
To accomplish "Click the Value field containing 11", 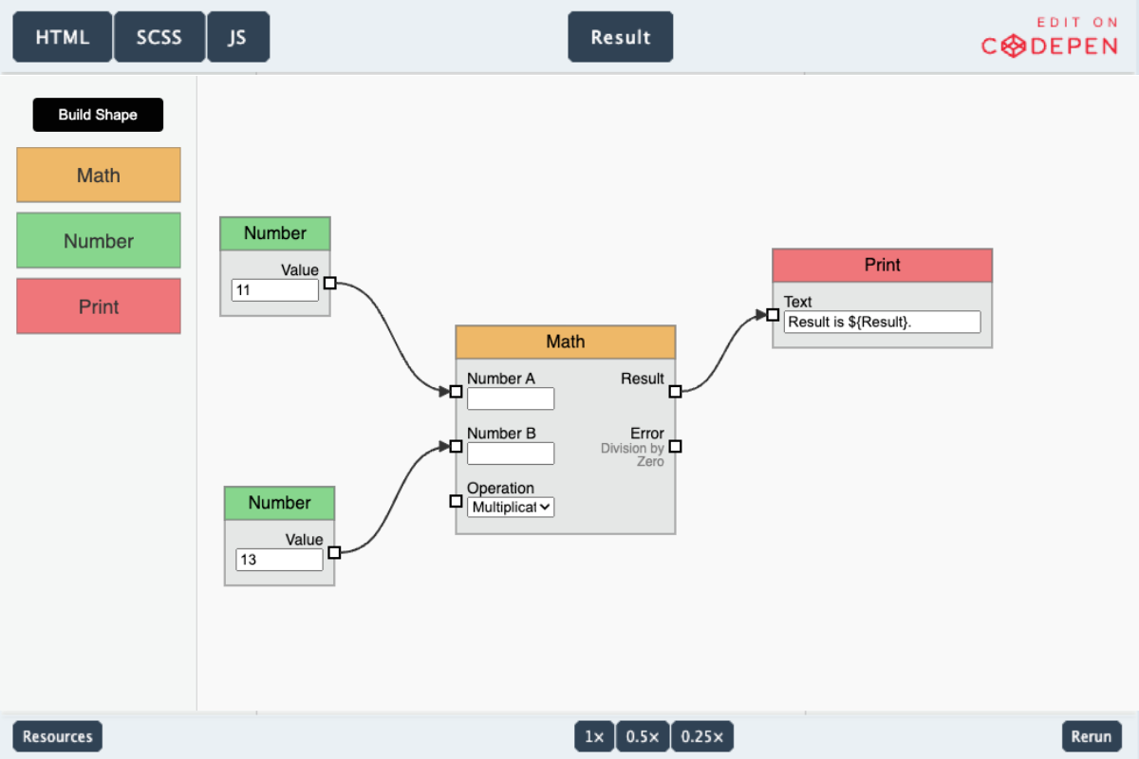I will tap(275, 289).
